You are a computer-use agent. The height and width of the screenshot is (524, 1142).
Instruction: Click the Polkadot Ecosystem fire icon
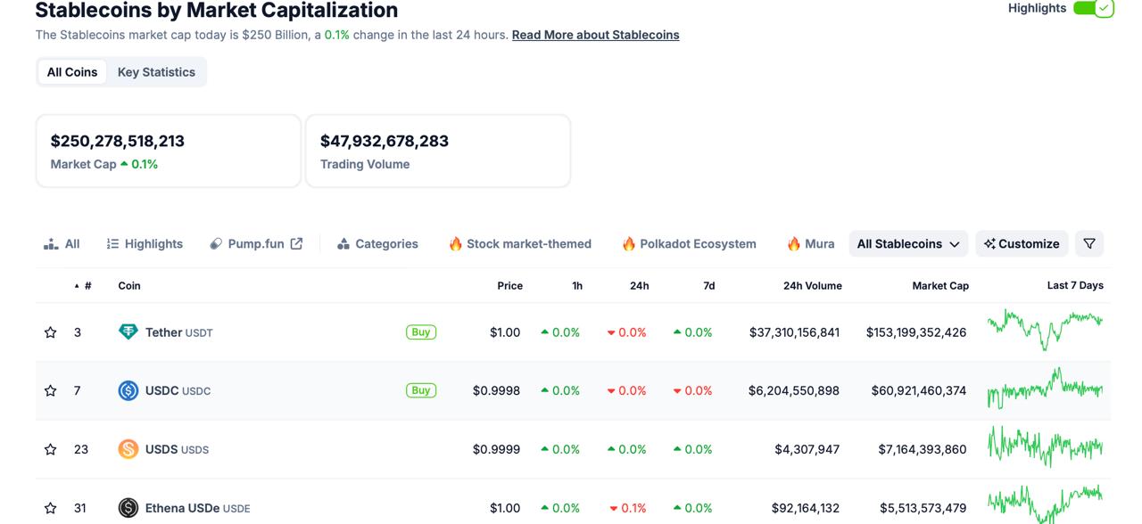coord(628,243)
